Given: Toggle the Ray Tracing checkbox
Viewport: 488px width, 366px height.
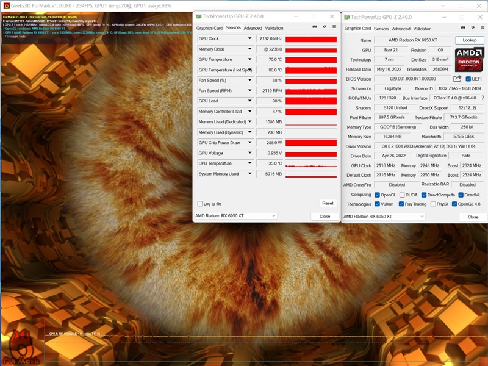Looking at the screenshot, I should 401,204.
